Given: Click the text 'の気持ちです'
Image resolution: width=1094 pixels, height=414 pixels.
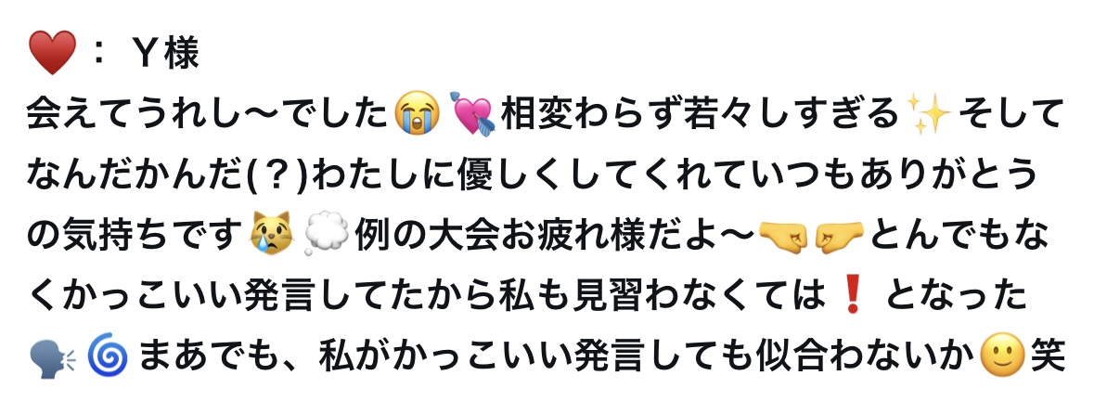Looking at the screenshot, I should click(x=135, y=235).
